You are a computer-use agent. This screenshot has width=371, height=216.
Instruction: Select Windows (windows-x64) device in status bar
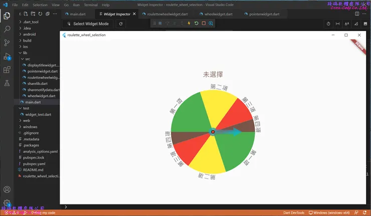pos(329,212)
